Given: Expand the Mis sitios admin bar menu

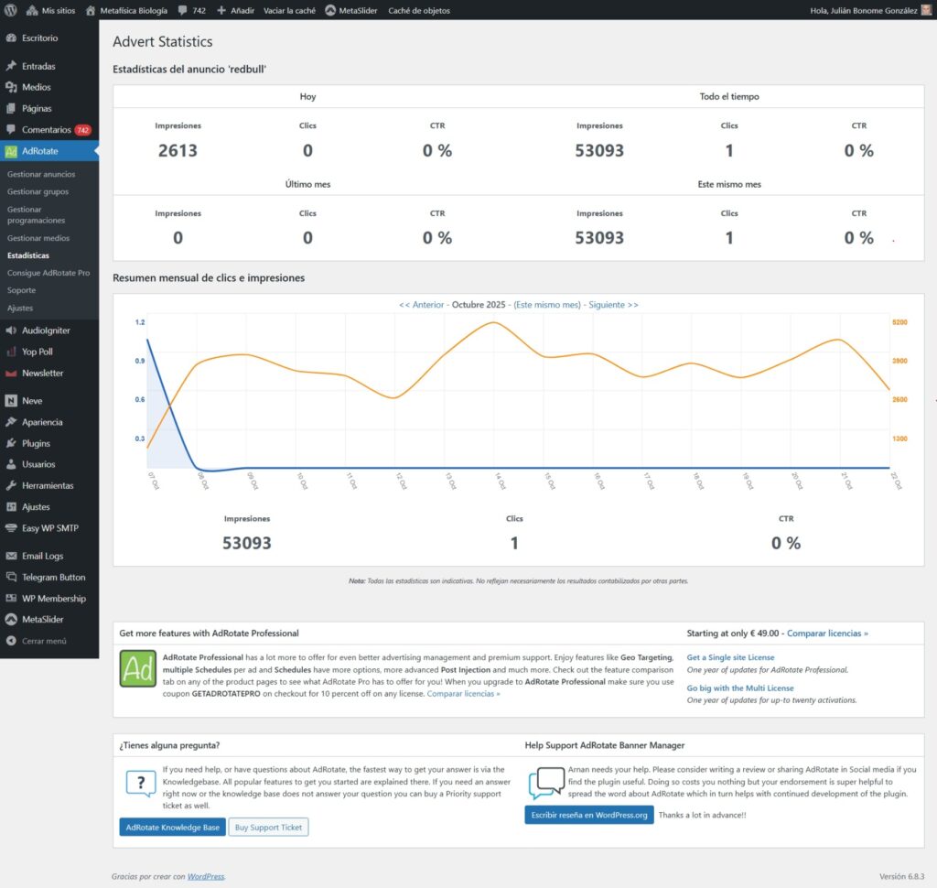Looking at the screenshot, I should coord(53,10).
